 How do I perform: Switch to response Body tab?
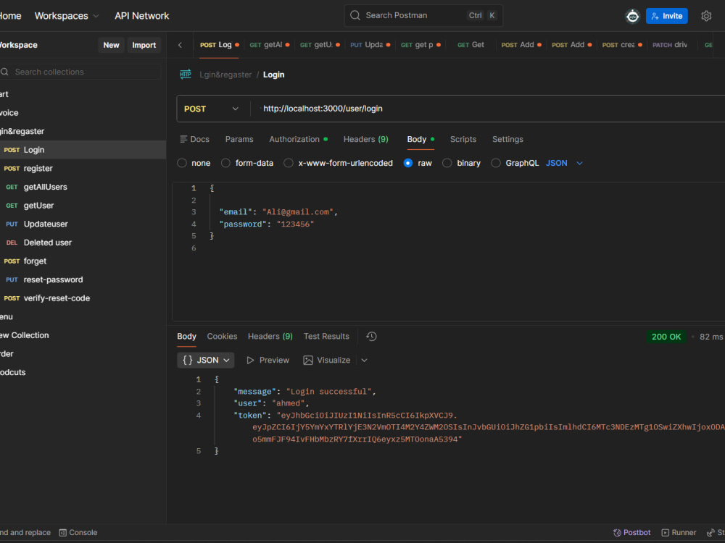(186, 337)
